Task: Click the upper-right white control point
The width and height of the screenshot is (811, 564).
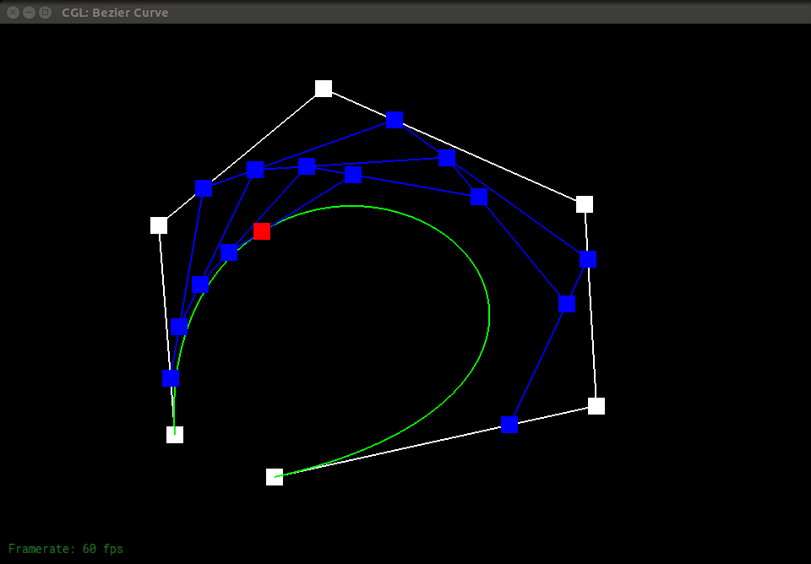Action: 585,204
